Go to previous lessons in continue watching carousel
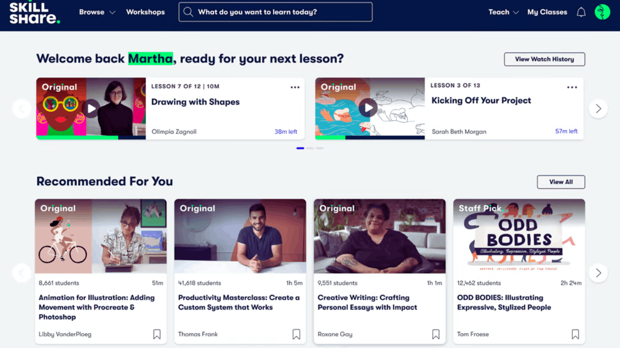This screenshot has width=620, height=348. [22, 109]
